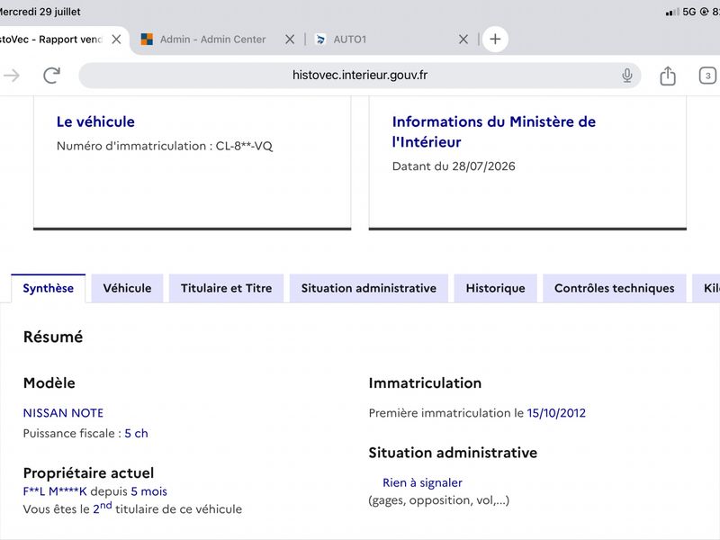Click the Le véhicule heading
This screenshot has width=720, height=540.
coord(95,121)
